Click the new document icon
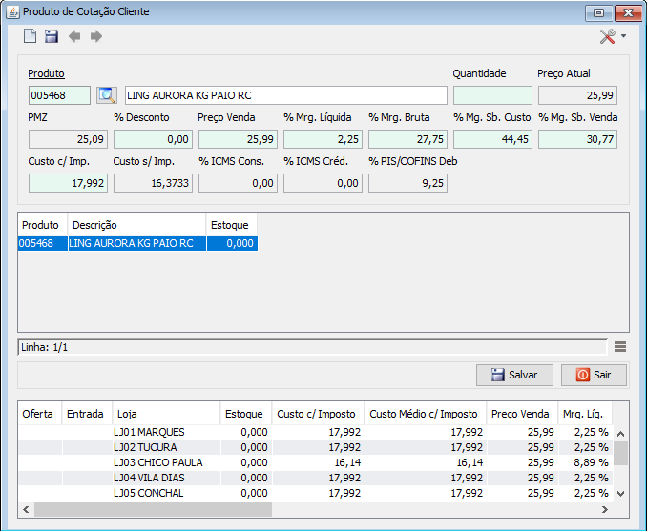Viewport: 647px width, 531px height. coord(30,36)
